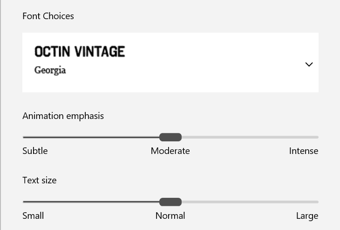Screen dimensions: 340x230
Task: Set Animation emphasis to Subtle label
Action: coord(35,151)
